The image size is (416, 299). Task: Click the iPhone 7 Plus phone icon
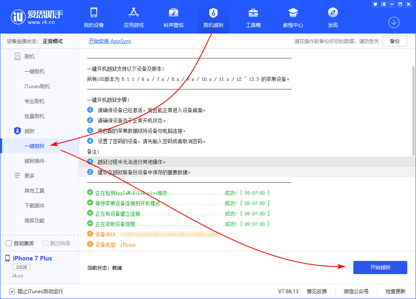(x=7, y=258)
